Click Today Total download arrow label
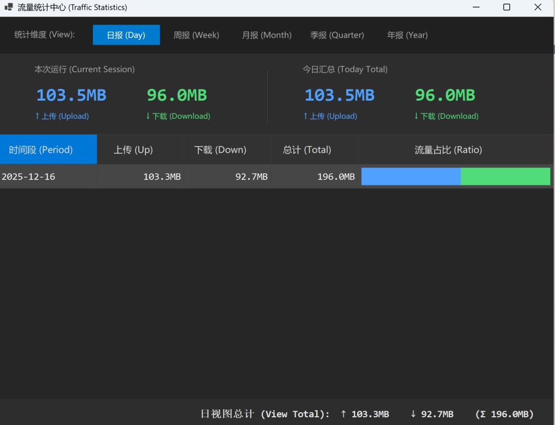Viewport: 555px width, 425px height. pos(446,116)
